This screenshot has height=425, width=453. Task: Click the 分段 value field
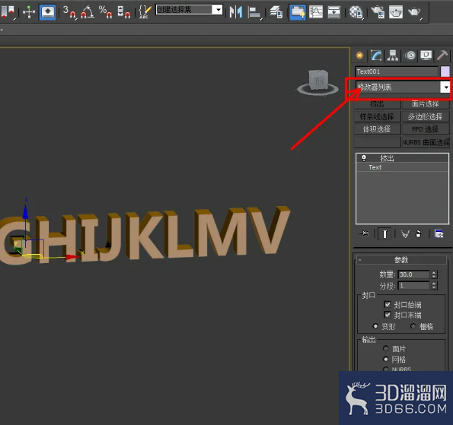413,286
